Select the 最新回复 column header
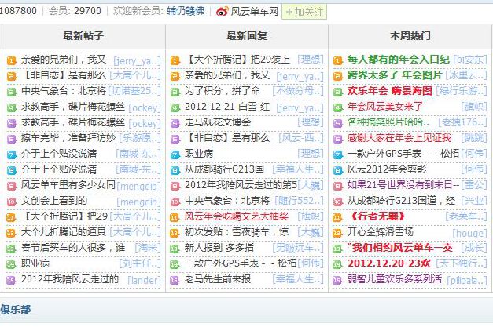Screen dimensions: 493x327 [x=247, y=36]
